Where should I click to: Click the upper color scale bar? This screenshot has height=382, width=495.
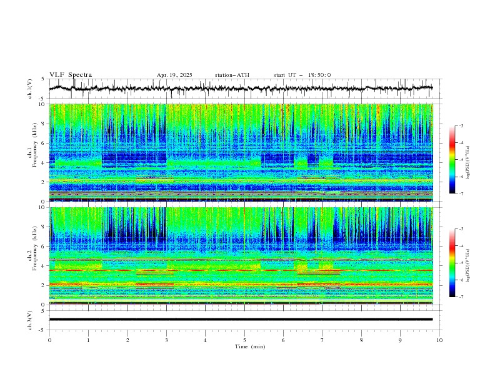pyautogui.click(x=452, y=160)
